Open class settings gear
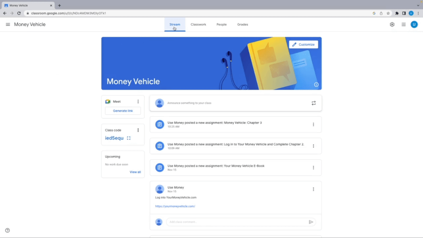The image size is (423, 238). coord(392,25)
